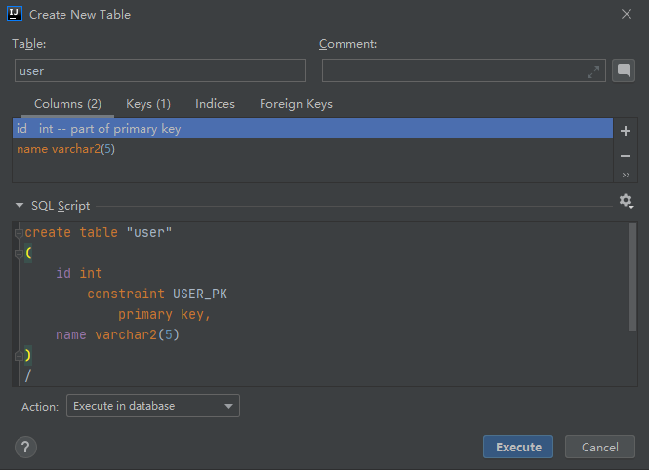Screen dimensions: 649x470
Task: Expand the Comment field with arrow icon
Action: (593, 71)
